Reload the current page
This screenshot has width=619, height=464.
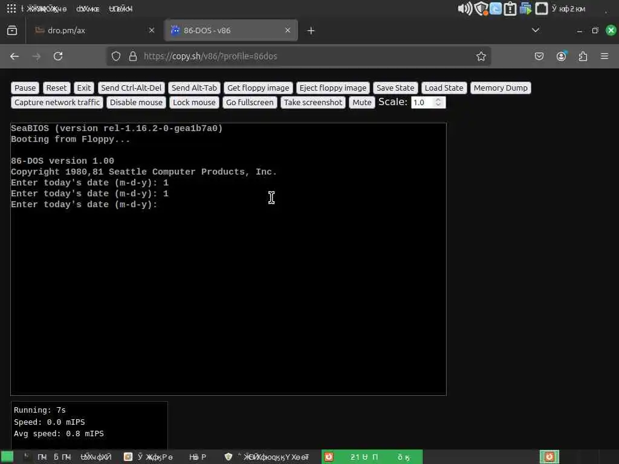click(x=58, y=56)
